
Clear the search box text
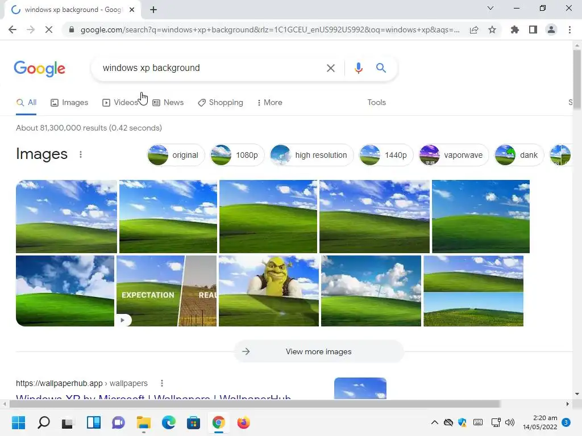330,68
